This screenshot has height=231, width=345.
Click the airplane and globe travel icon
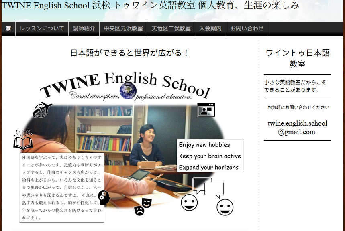pos(42,110)
